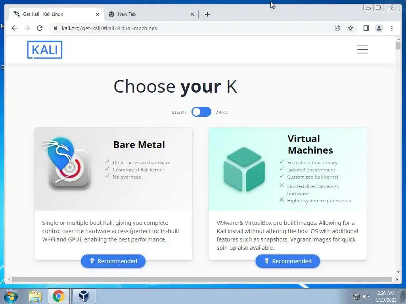
Task: Select the Bare Metal heading
Action: [139, 145]
